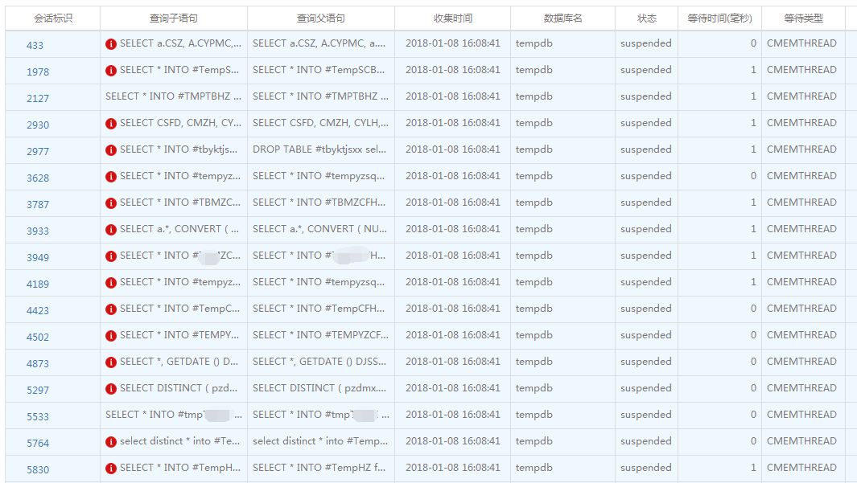Select parent query 'select distinct * into #Temp...'

tap(320, 441)
